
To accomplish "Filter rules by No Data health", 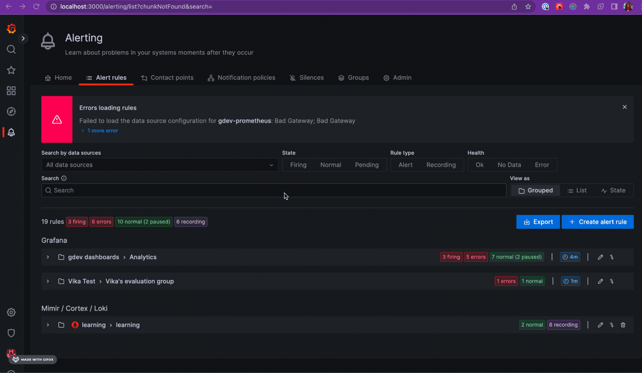I will tap(509, 165).
